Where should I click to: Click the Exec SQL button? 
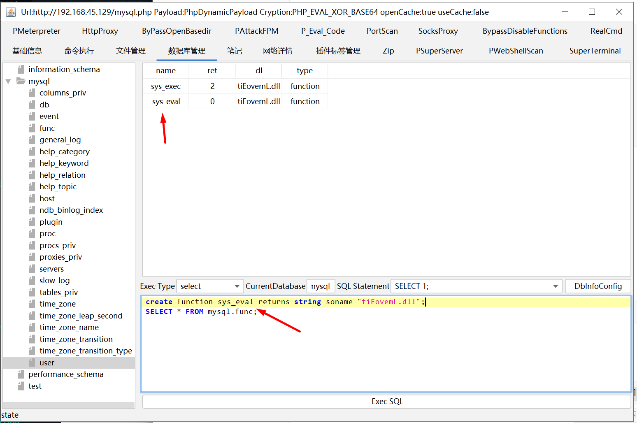[x=387, y=401]
